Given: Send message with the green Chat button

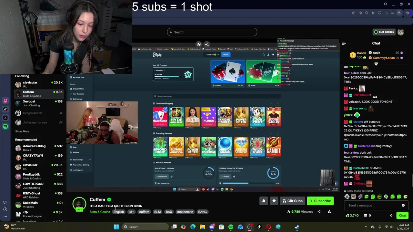Looking at the screenshot, I should click(x=402, y=216).
